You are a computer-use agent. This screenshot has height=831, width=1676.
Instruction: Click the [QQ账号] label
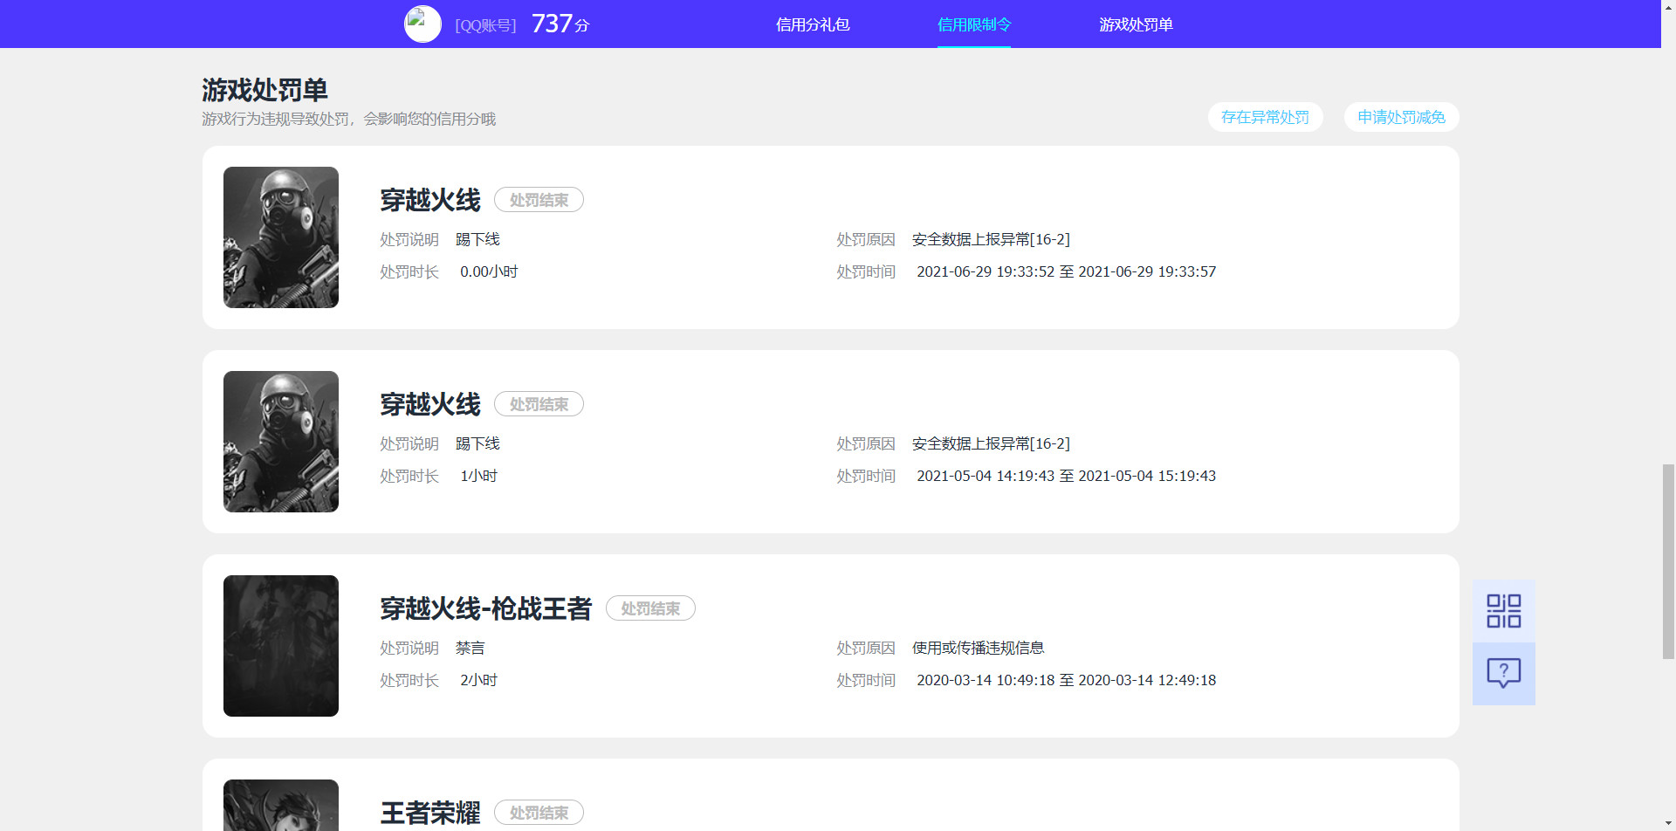485,25
